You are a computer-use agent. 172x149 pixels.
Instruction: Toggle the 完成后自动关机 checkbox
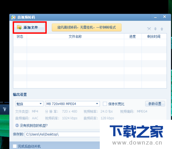tap(15, 146)
